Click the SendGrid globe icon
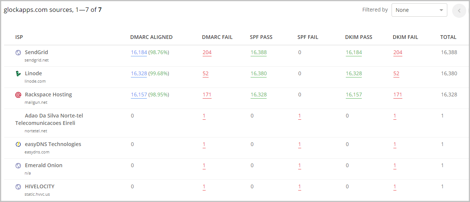This screenshot has width=470, height=202. click(18, 53)
